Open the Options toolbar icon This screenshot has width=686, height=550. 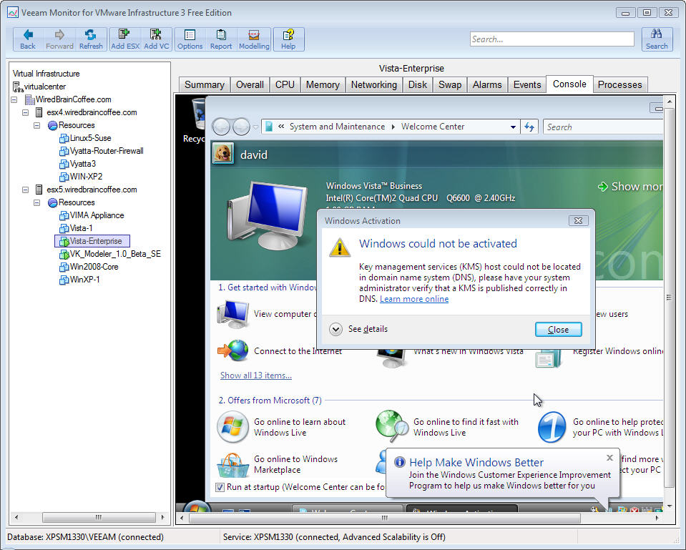pos(190,39)
